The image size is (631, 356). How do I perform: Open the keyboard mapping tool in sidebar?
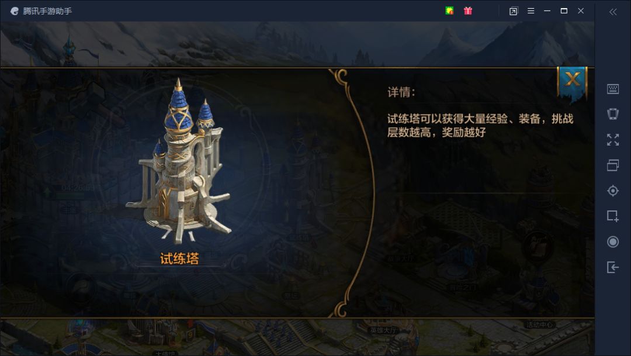click(x=612, y=89)
